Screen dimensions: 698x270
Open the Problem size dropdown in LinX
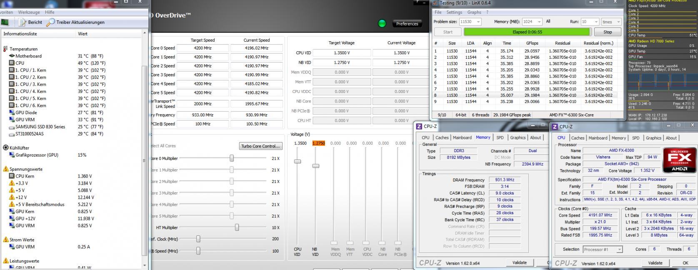tap(478, 22)
